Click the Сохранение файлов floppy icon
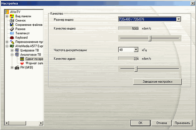This screenshot has width=196, height=130. click(12, 25)
